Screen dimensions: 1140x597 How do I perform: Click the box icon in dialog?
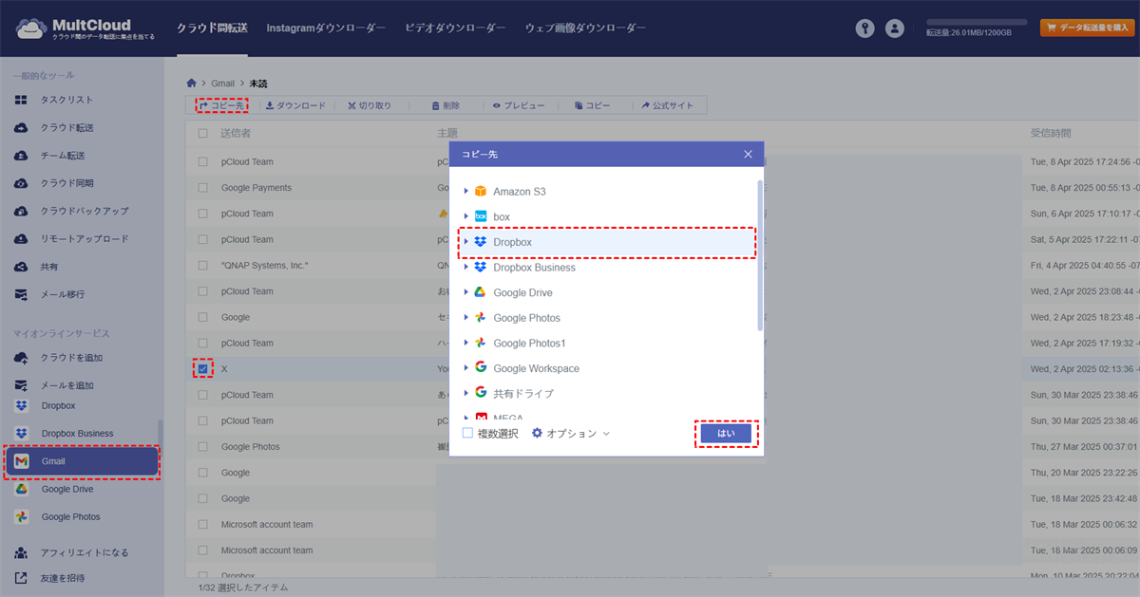tap(481, 216)
